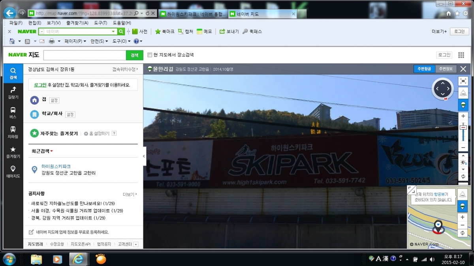Viewport: 474px width, 266px height.
Task: Open the 페이지(P) dropdown menu
Action: point(75,41)
